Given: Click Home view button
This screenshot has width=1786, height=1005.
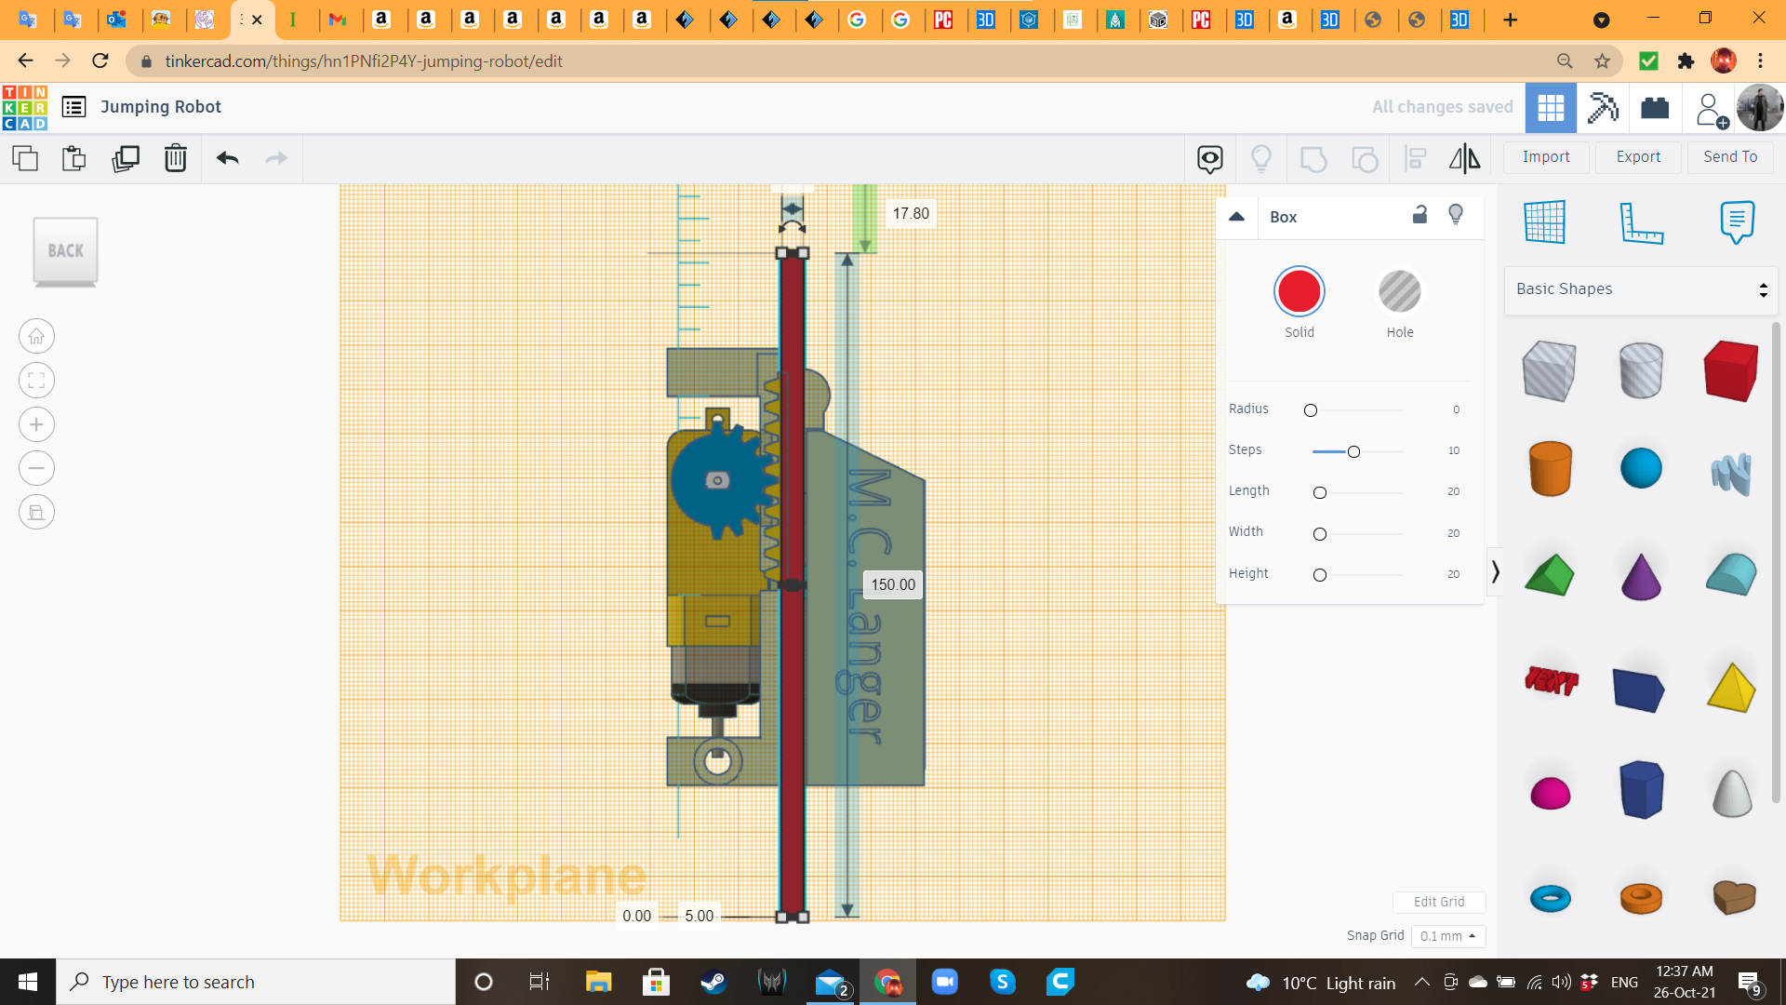Looking at the screenshot, I should (36, 337).
